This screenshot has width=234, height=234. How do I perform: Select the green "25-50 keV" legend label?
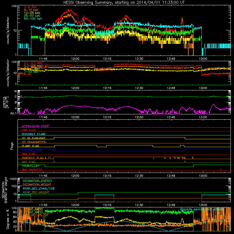[x=32, y=16]
